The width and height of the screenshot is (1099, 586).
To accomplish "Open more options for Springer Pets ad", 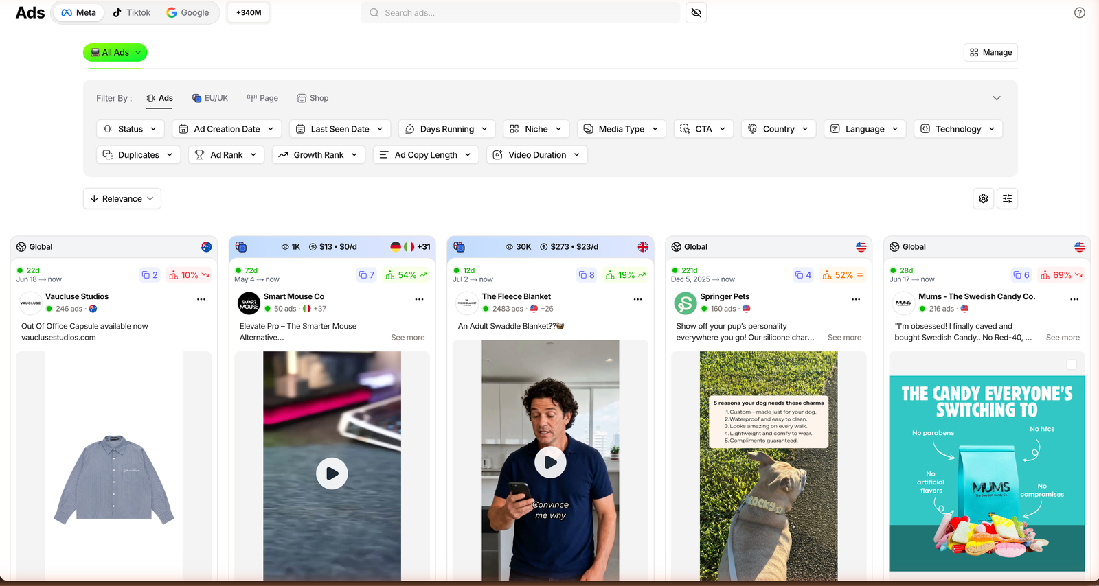I will (856, 299).
